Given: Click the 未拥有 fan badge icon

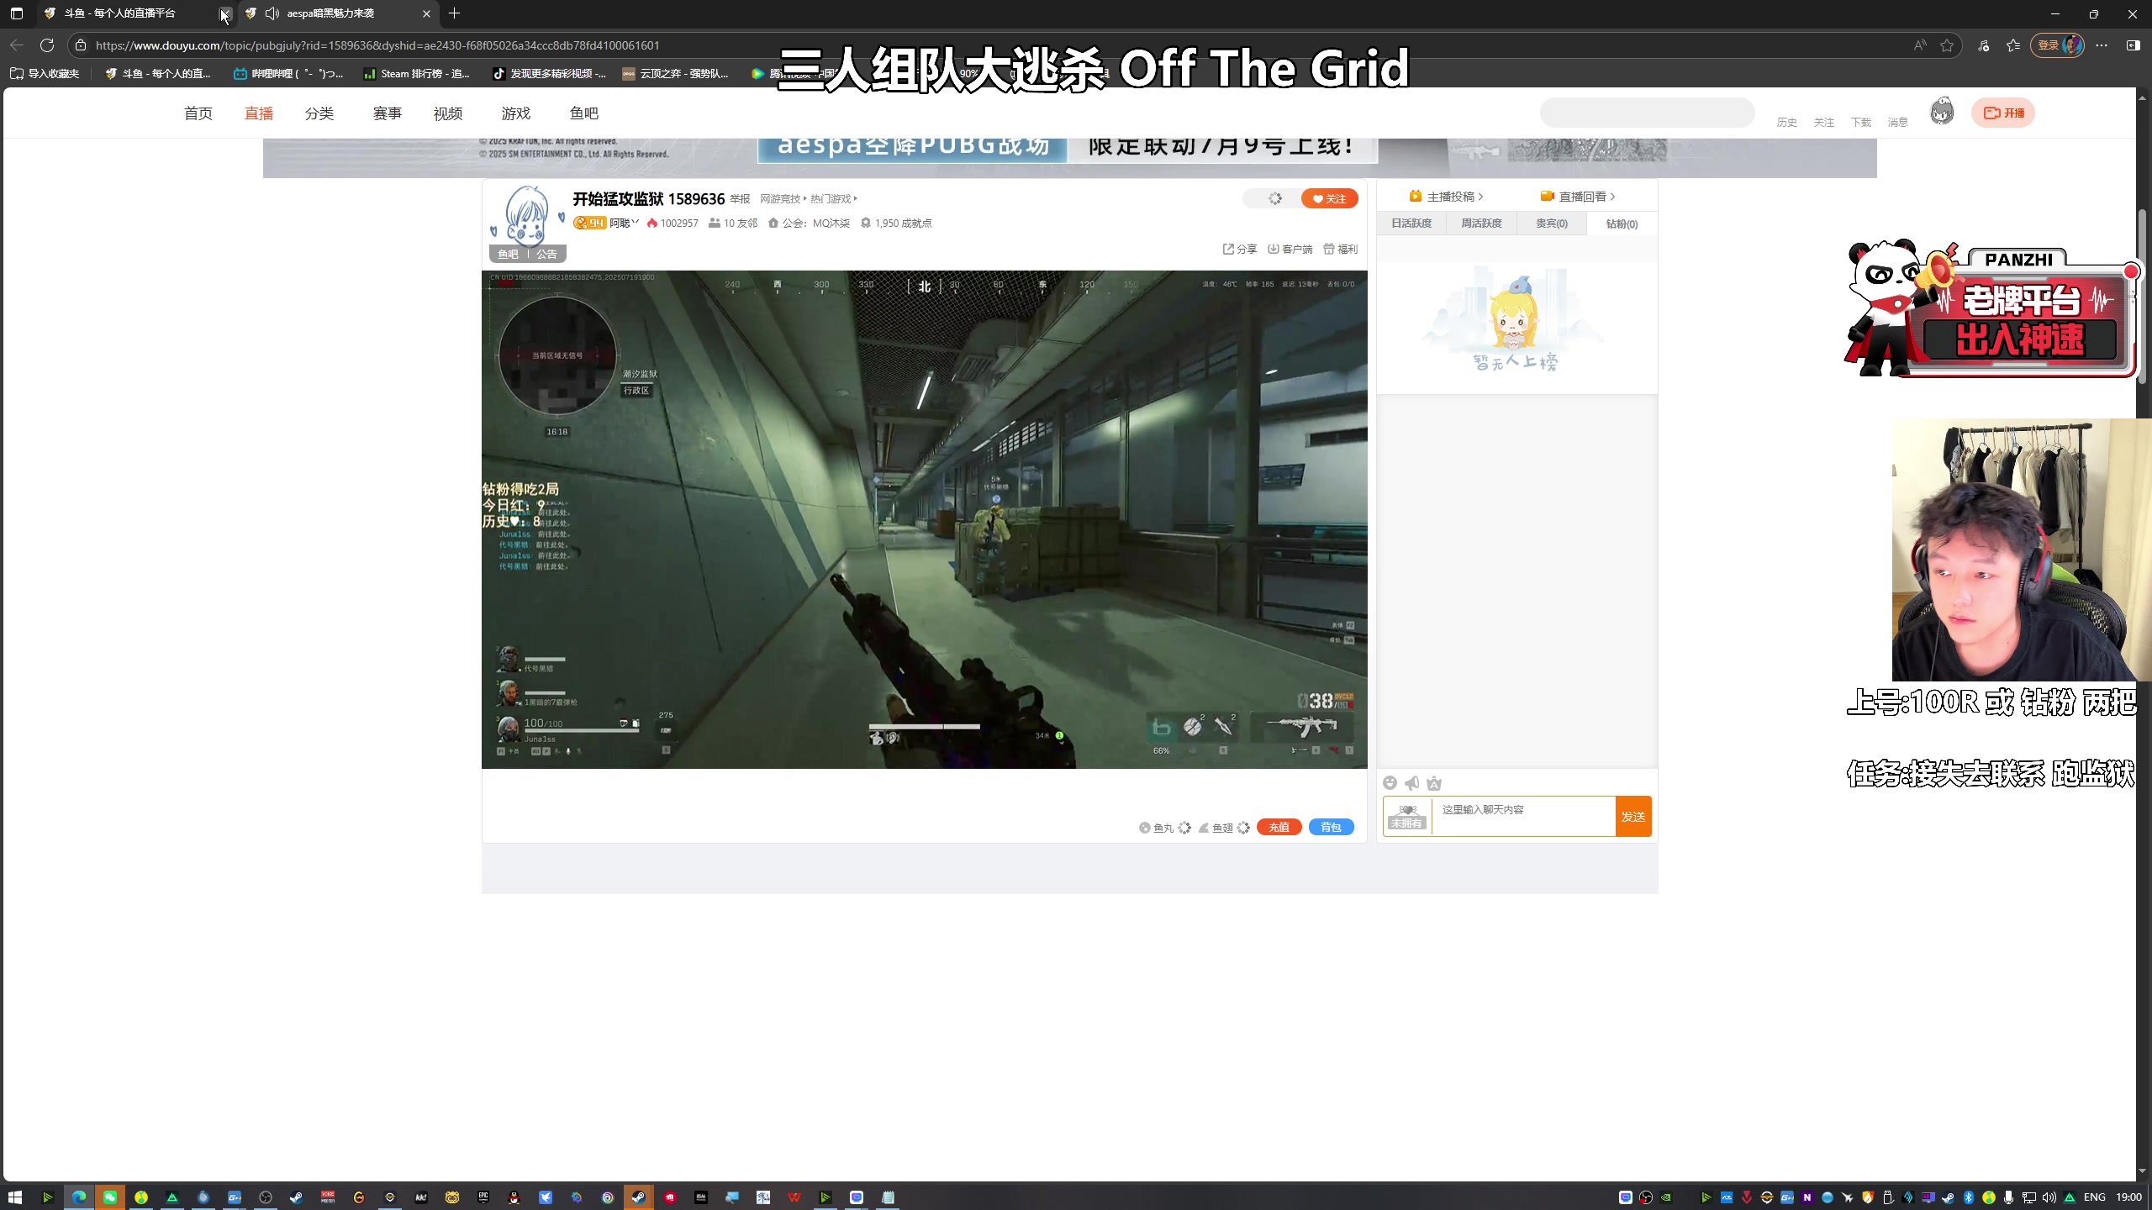Looking at the screenshot, I should point(1407,816).
